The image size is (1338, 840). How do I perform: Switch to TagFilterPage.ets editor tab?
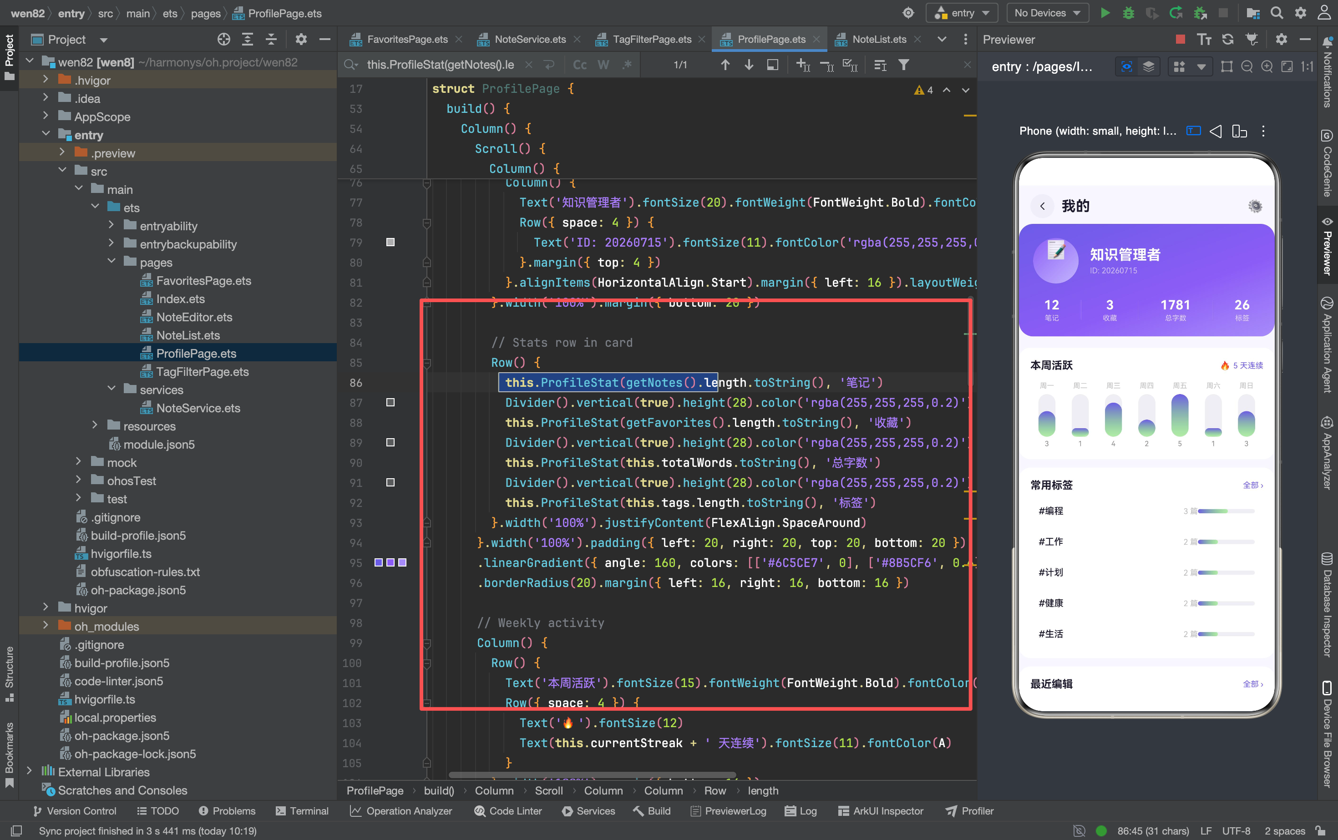(x=652, y=40)
